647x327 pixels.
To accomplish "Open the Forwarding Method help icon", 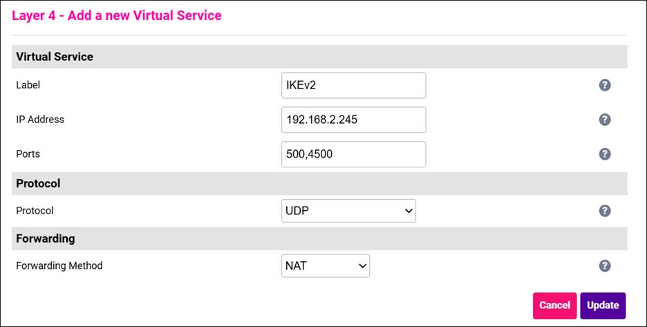I will [x=604, y=265].
